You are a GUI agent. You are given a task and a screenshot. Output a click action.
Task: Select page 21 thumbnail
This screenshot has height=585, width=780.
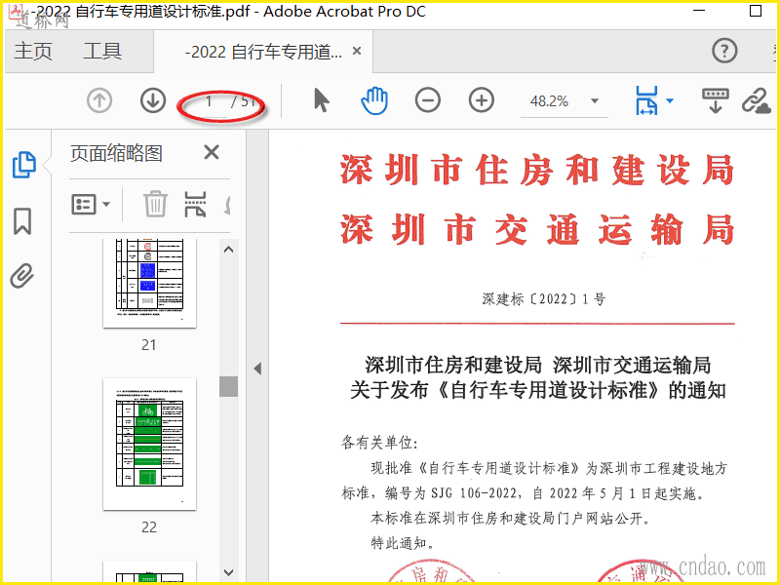150,283
